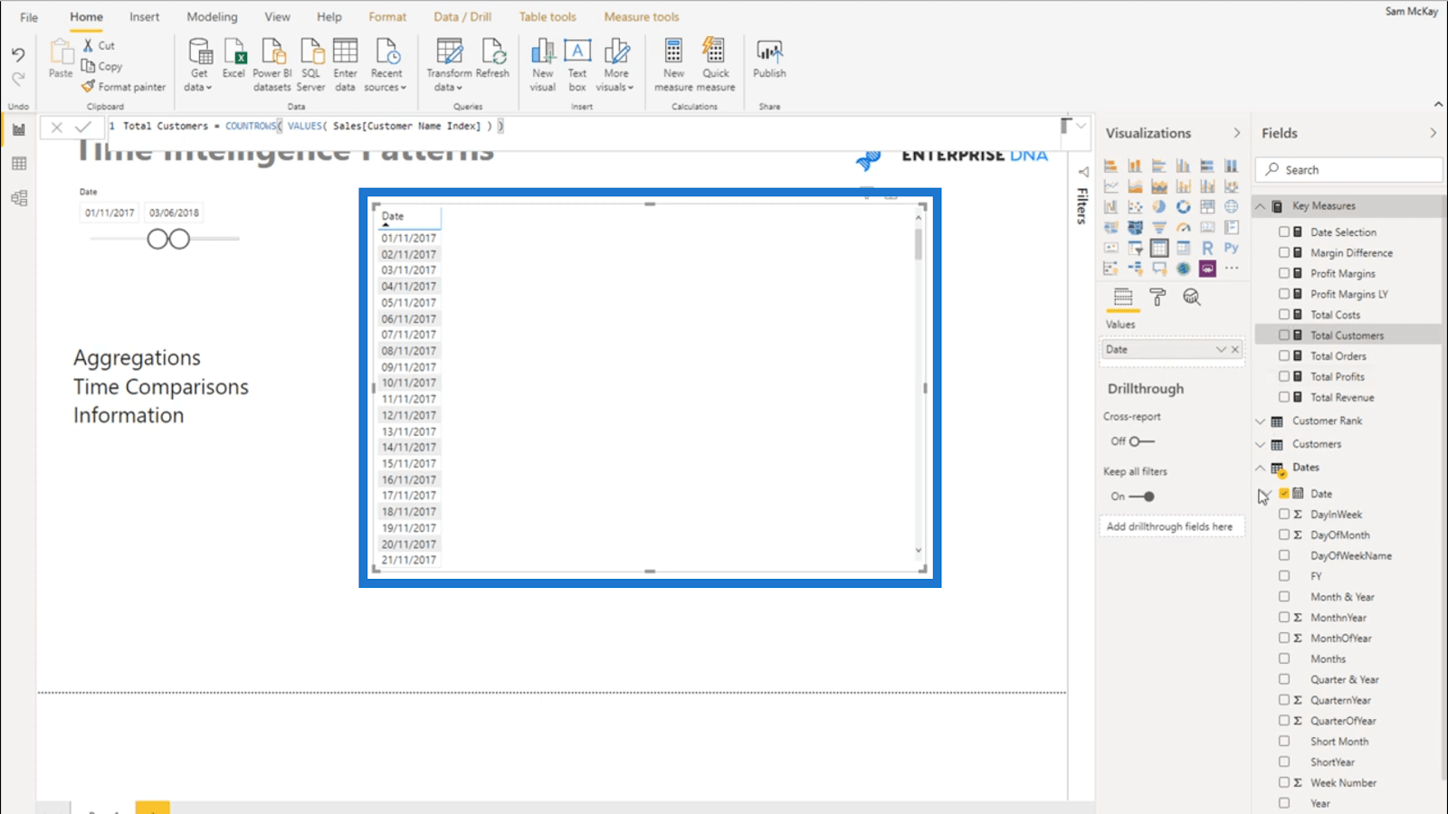The height and width of the screenshot is (814, 1448).
Task: Cancel formula edit with the X icon
Action: 57,128
